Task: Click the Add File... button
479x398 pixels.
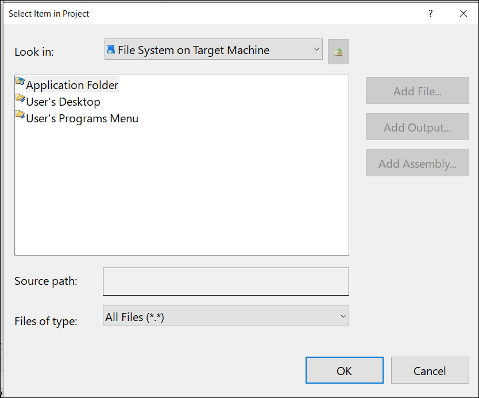Action: click(x=418, y=91)
